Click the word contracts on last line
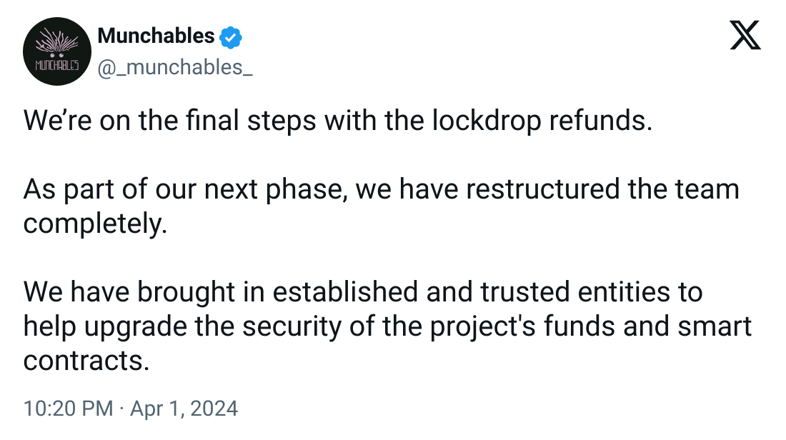Image resolution: width=786 pixels, height=440 pixels. [x=86, y=361]
